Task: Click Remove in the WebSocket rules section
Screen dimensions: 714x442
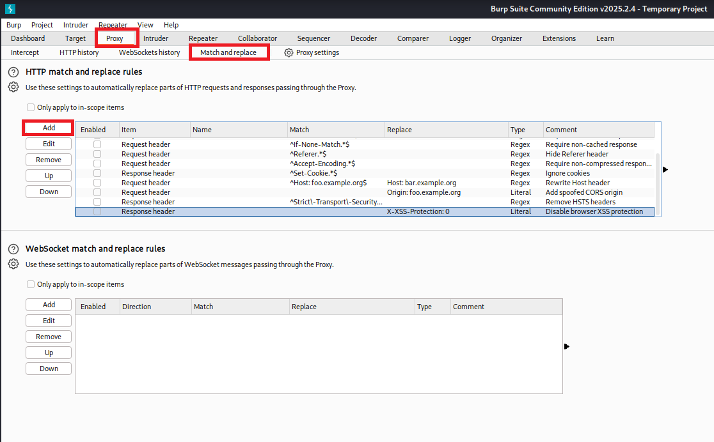Action: point(49,337)
